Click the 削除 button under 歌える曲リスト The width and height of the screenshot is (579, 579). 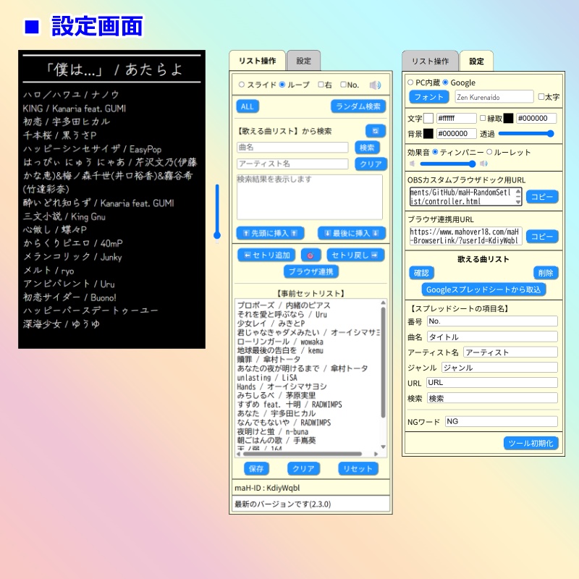(x=546, y=273)
